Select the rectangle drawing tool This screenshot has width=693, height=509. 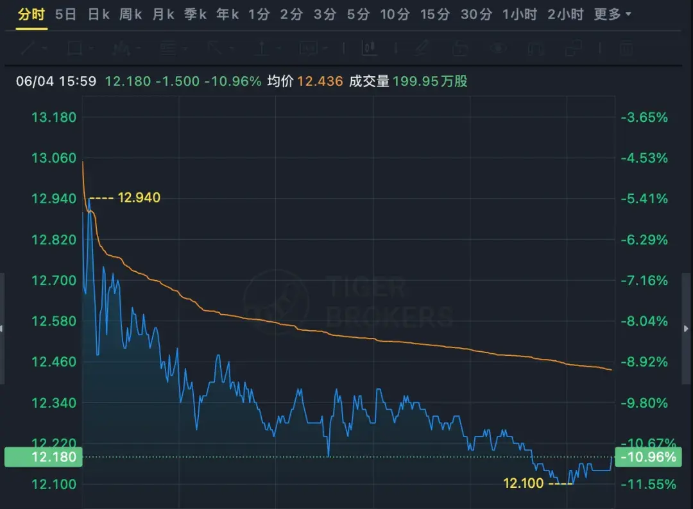point(73,49)
